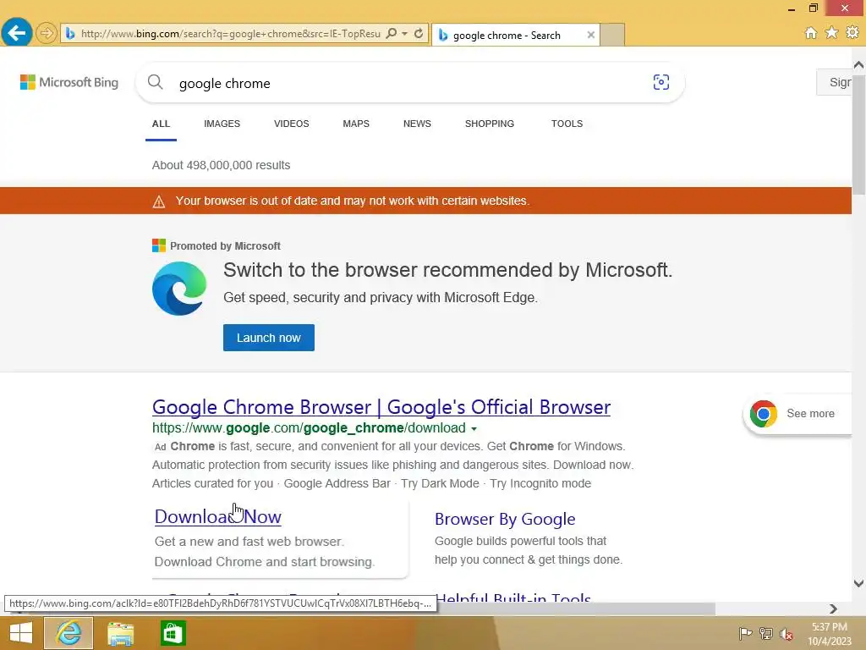Open Favorites star icon
The image size is (866, 650).
(x=831, y=33)
